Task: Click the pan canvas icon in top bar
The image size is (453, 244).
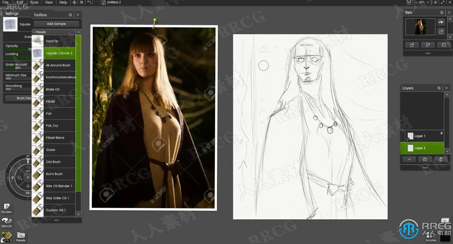Action: 74,2
